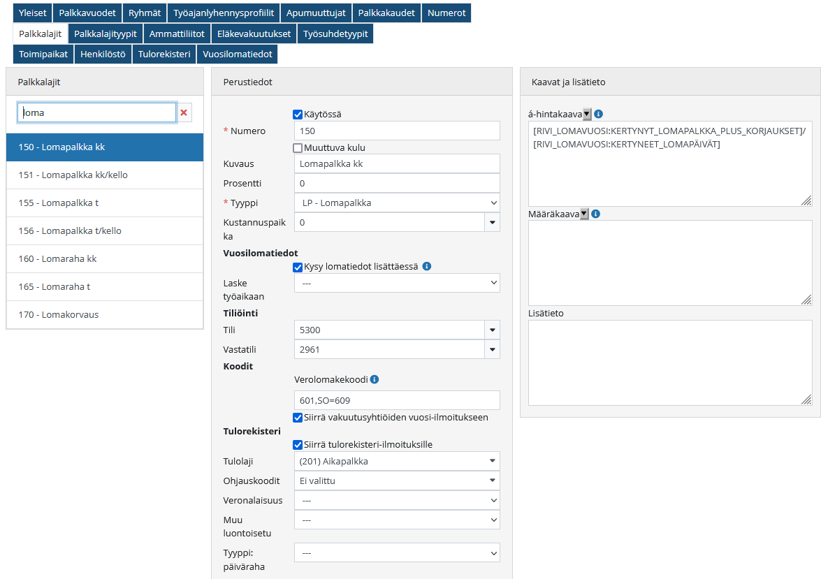Open the Tyyppi dropdown showing LP - Lomapalkka
This screenshot has width=821, height=579.
tap(397, 203)
